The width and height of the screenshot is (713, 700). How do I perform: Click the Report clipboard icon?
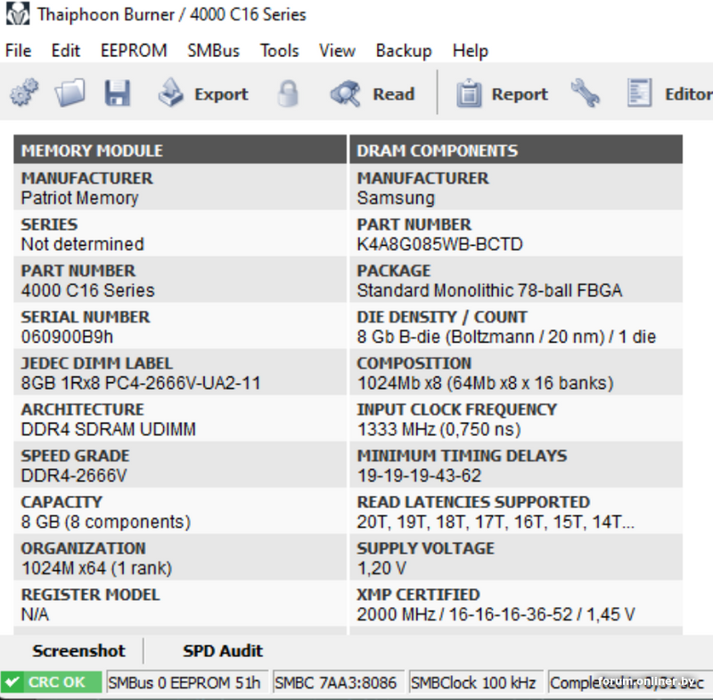point(469,94)
